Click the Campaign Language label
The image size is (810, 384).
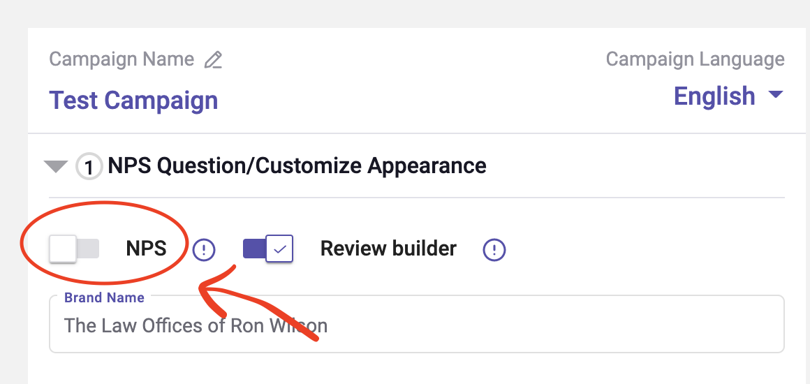(x=695, y=59)
